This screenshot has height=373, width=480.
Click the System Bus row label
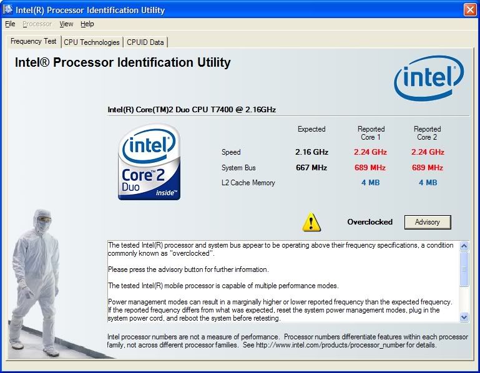[238, 168]
